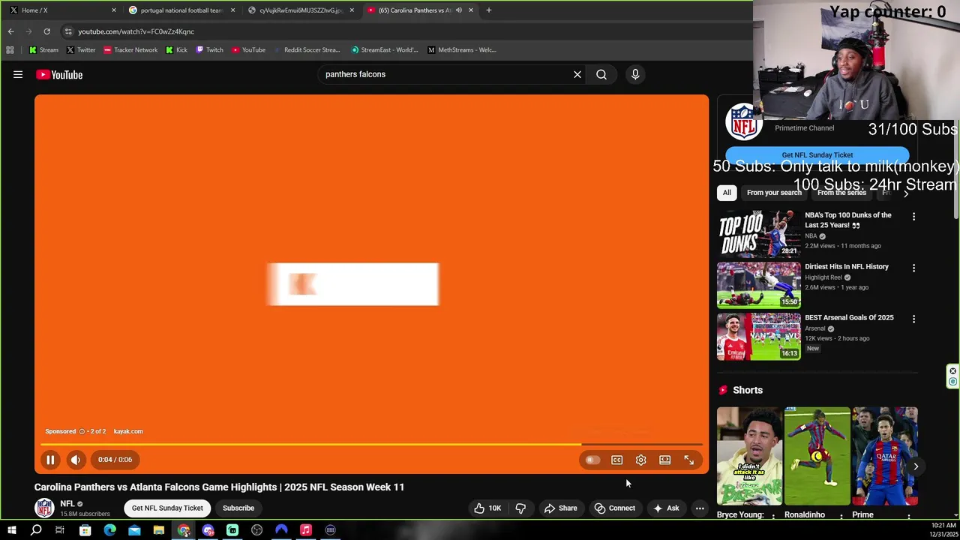
Task: Open a new browser tab
Action: pos(489,10)
